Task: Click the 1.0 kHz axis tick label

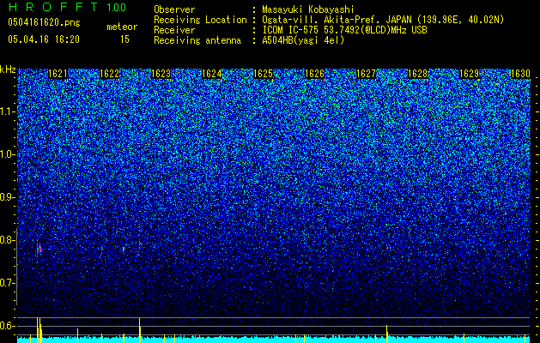Action: pyautogui.click(x=7, y=154)
